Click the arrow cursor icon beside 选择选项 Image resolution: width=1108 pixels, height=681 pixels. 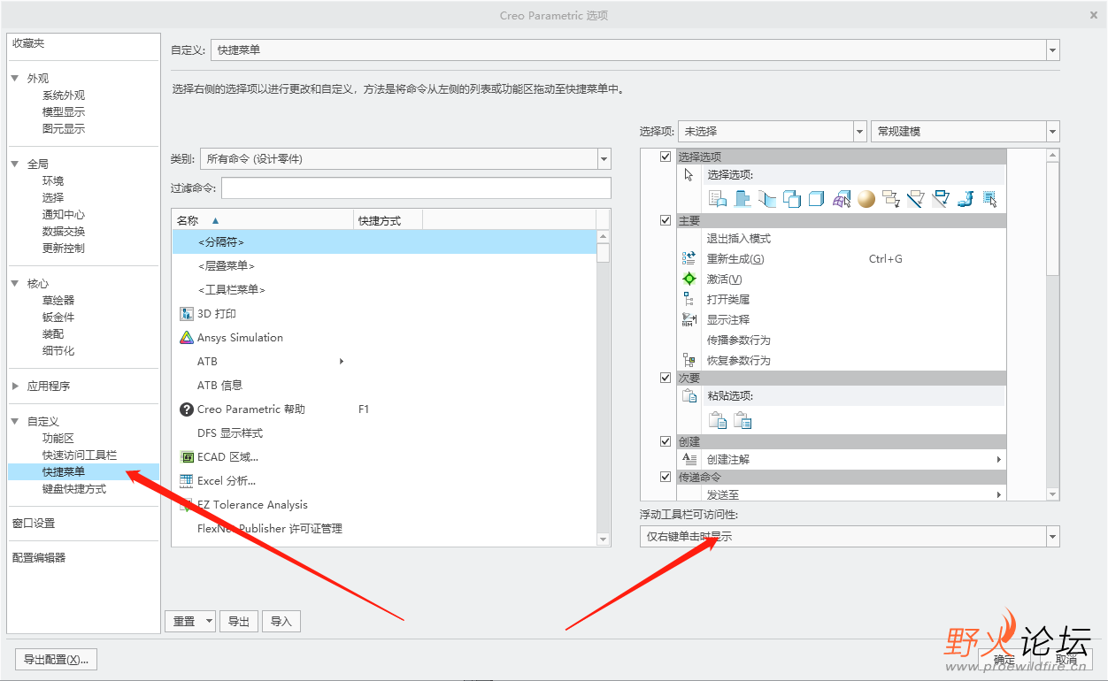coord(689,174)
